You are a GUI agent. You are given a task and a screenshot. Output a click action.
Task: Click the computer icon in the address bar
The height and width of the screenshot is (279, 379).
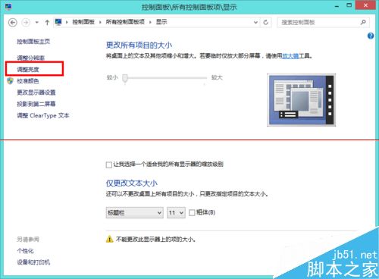pos(58,22)
